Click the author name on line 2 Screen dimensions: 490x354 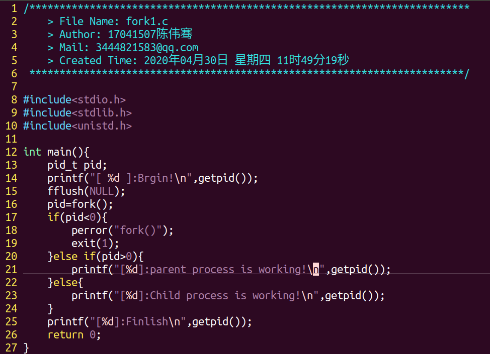pos(150,35)
